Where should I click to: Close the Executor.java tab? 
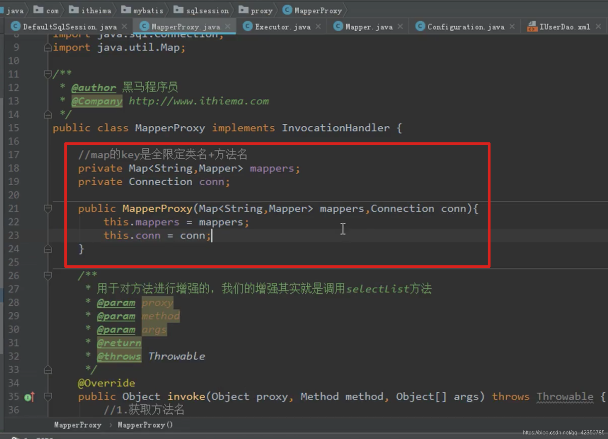(318, 26)
